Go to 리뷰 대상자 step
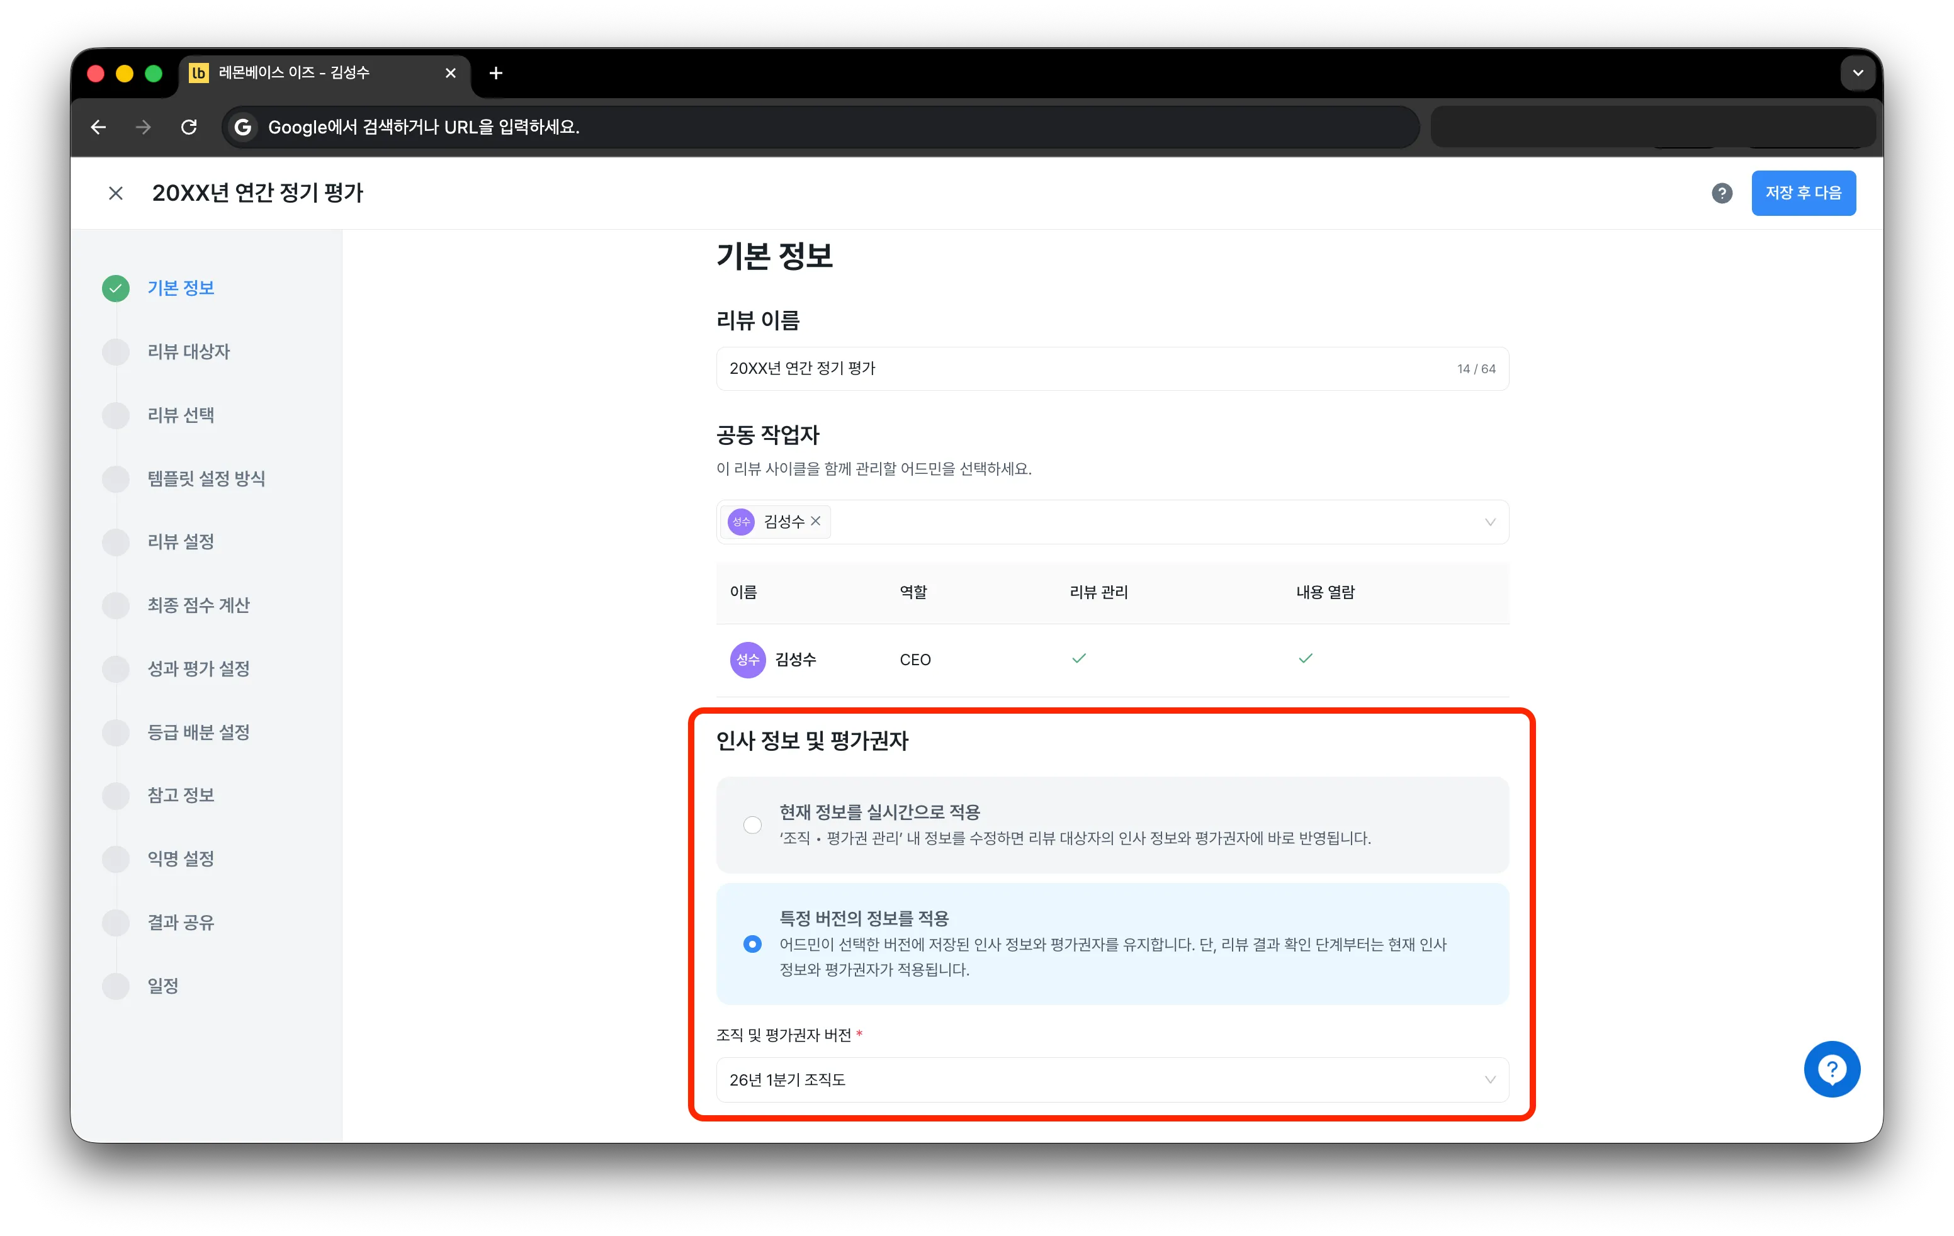The width and height of the screenshot is (1954, 1236). [188, 352]
